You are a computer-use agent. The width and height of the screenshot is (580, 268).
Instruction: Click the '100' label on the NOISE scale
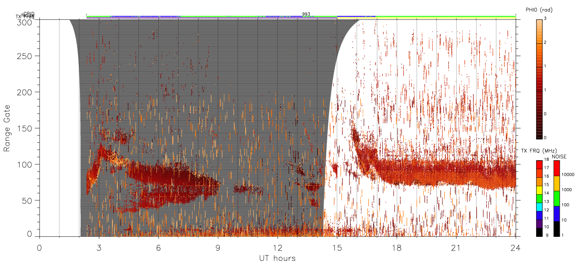coord(566,205)
